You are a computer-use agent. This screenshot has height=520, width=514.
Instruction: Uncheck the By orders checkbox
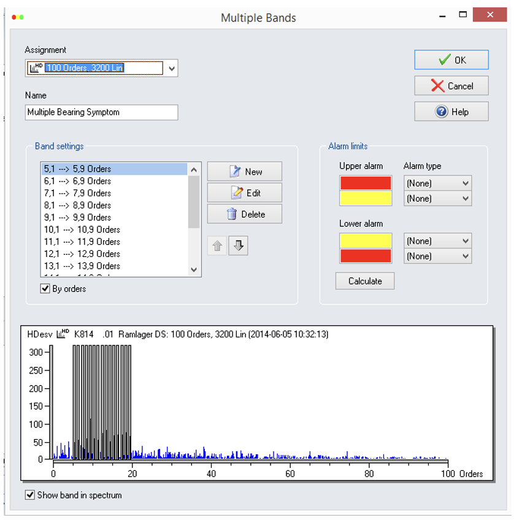[x=45, y=289]
